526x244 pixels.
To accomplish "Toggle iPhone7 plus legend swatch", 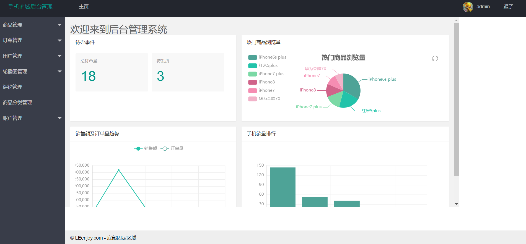I will 252,74.
